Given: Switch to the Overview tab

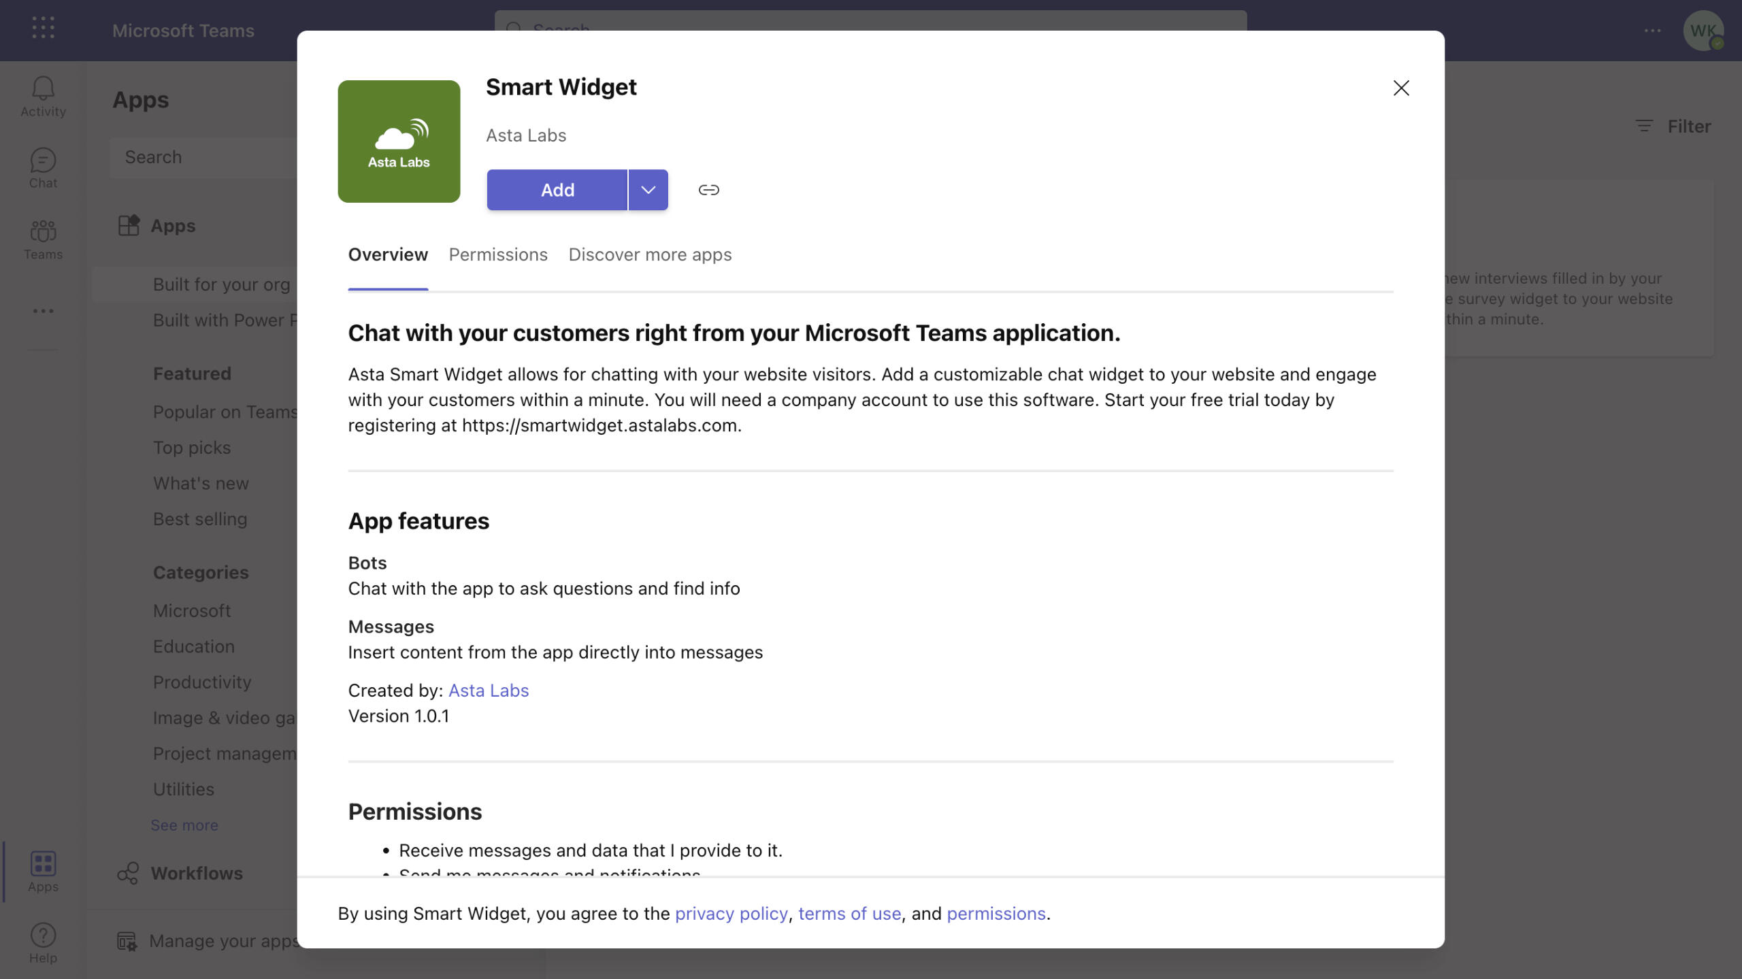Looking at the screenshot, I should [388, 254].
